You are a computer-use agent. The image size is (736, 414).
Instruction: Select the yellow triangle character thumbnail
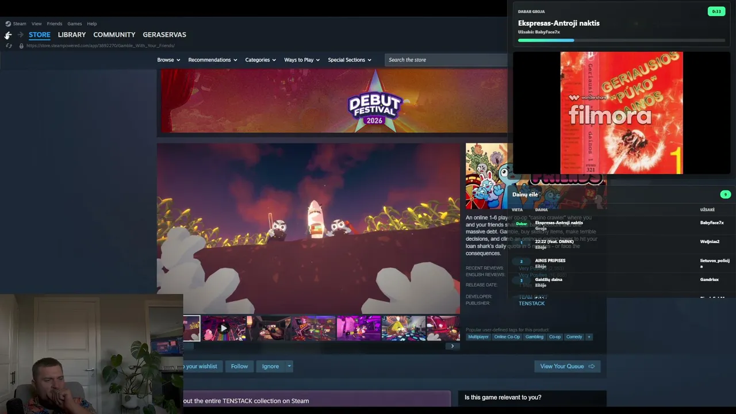(x=403, y=328)
